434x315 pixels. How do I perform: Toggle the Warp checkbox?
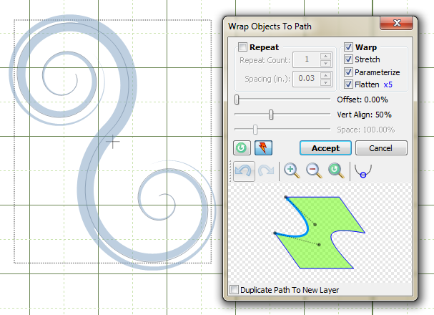(x=348, y=47)
